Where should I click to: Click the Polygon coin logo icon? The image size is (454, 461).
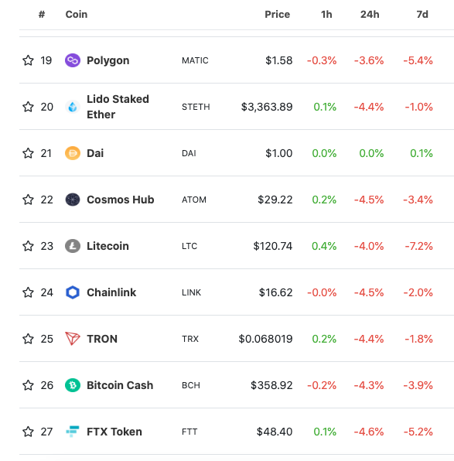73,60
